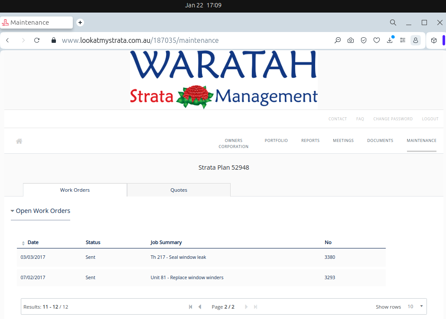Click the browser tab search magnifier icon
Viewport: 446px width, 319px height.
click(393, 23)
